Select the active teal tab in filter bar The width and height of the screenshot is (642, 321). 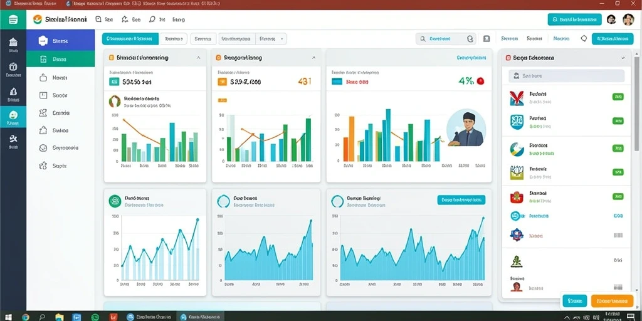click(x=130, y=39)
